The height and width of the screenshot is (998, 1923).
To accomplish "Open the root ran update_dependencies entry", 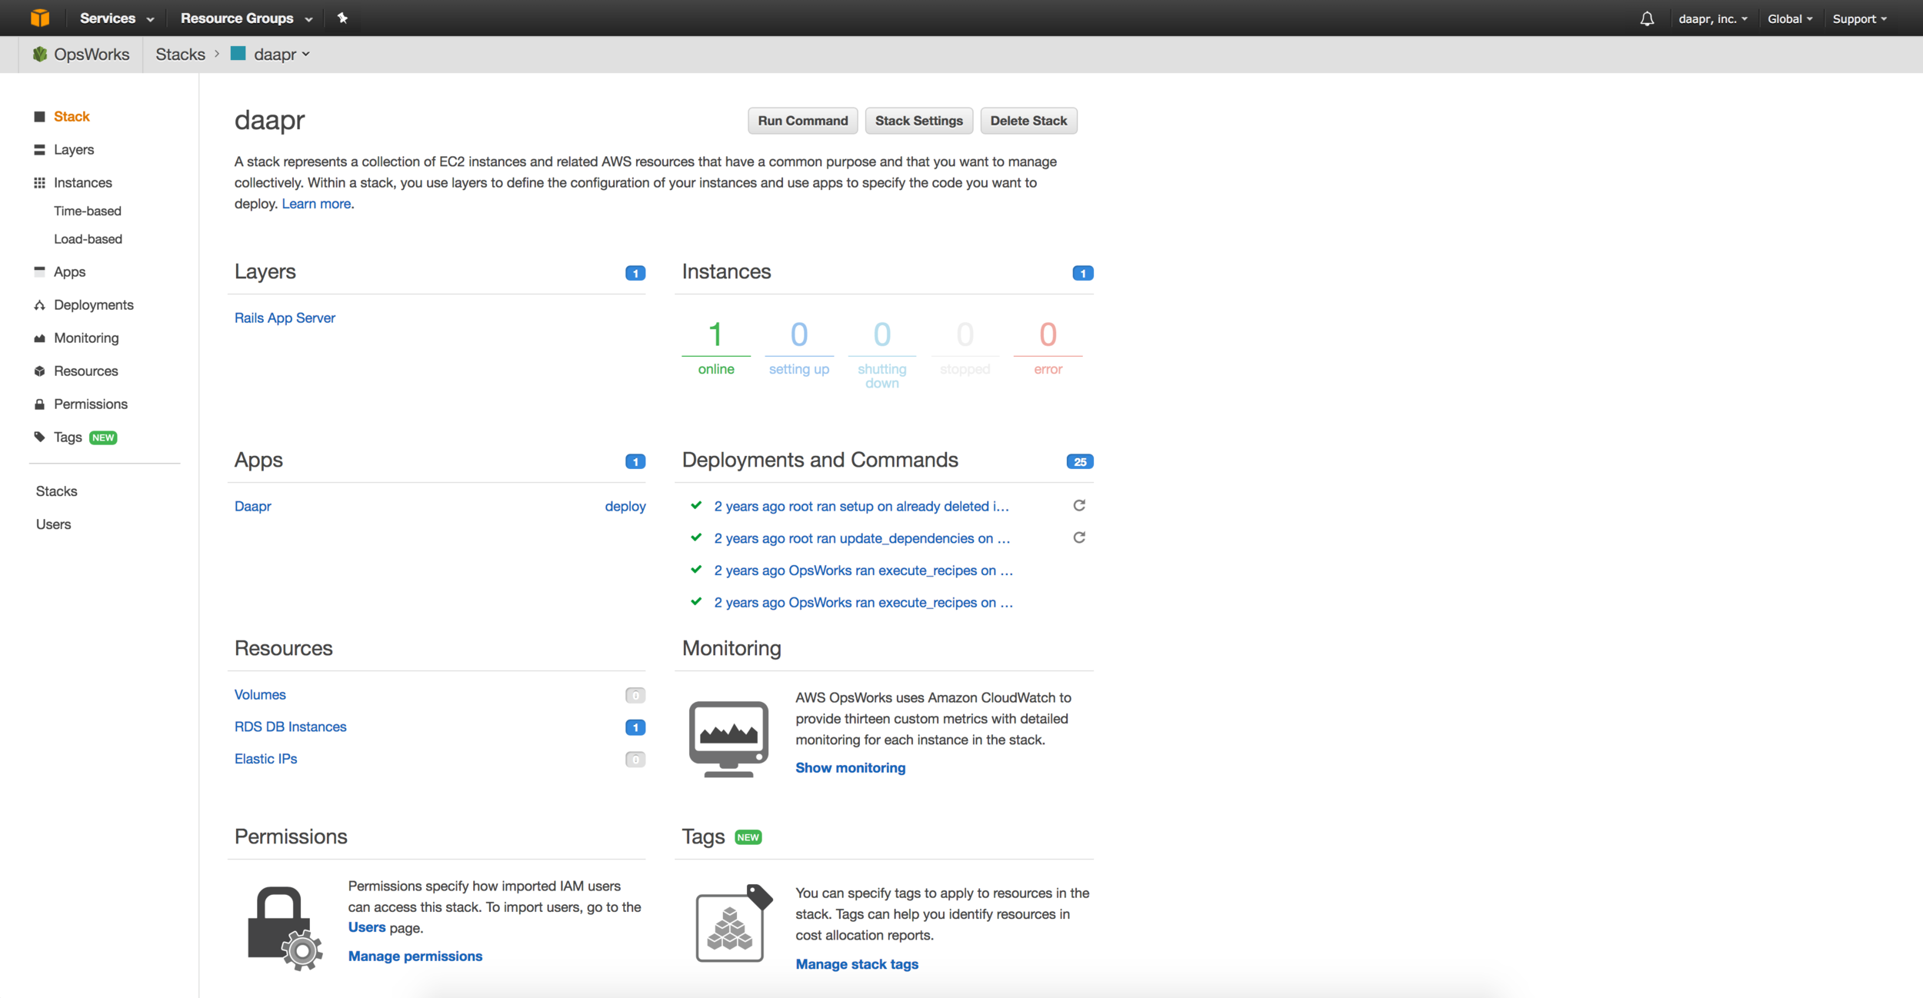I will click(862, 538).
